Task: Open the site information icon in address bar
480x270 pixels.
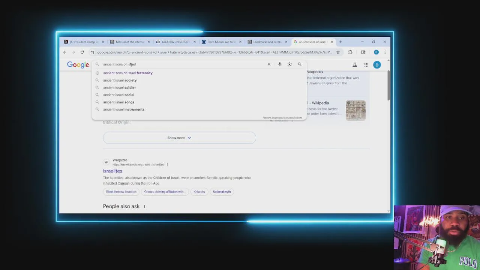Action: [93, 52]
